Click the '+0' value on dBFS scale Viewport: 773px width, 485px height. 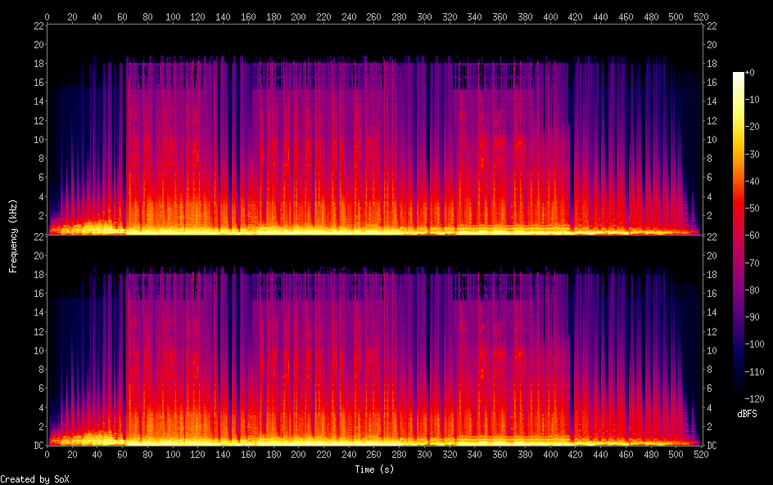[749, 72]
